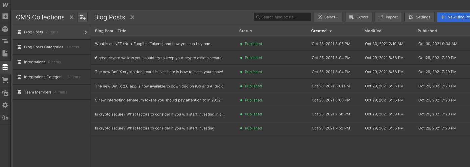Open the Pages panel icon
470x167 pixels.
(5, 53)
